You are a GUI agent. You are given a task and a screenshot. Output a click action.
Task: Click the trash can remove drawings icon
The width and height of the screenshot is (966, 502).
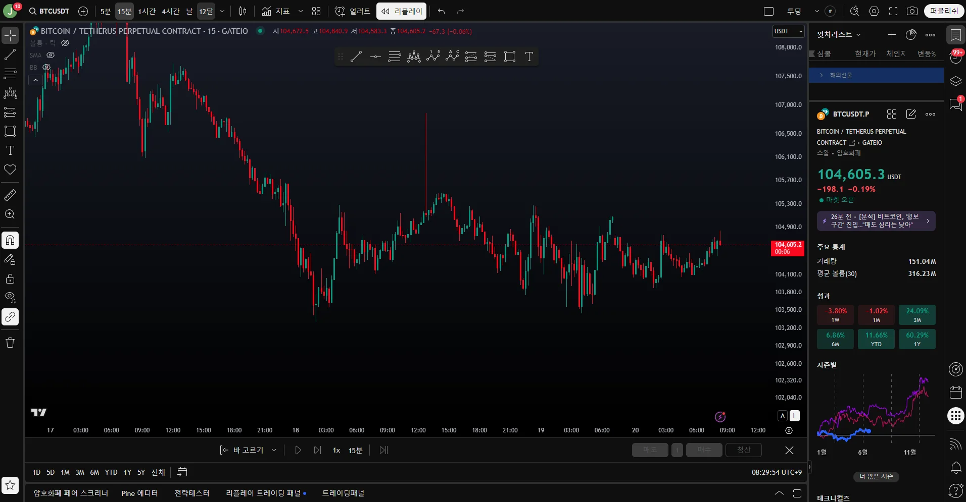(10, 343)
